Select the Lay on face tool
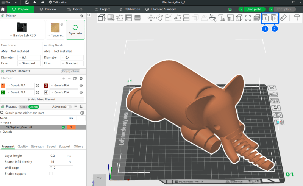Screen dimensions: 303x186 177,18
